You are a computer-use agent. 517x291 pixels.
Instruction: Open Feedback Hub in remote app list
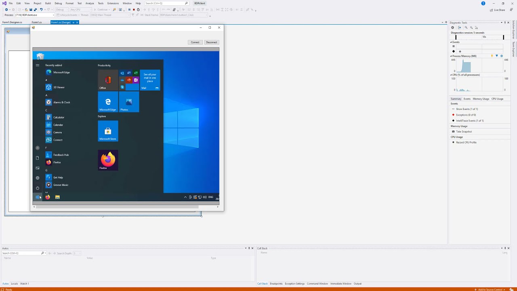[x=57, y=155]
